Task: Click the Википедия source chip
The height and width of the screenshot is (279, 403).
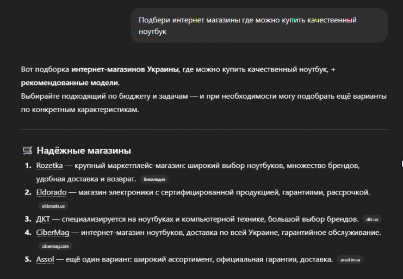Action: tap(154, 179)
